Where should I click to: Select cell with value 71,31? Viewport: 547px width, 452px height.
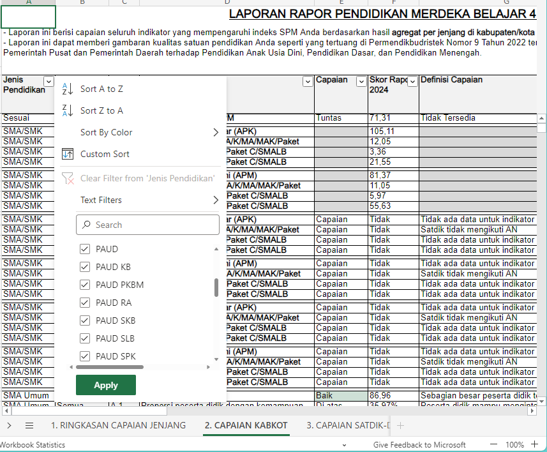click(x=393, y=118)
